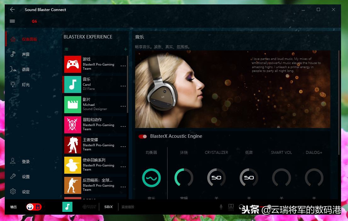The width and height of the screenshot is (348, 221).
Task: Open the 均衡器 (Equalizer) control
Action: tap(151, 177)
